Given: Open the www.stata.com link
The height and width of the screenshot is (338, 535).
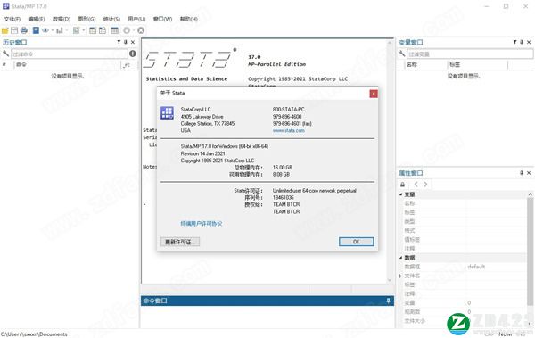Looking at the screenshot, I should point(289,130).
